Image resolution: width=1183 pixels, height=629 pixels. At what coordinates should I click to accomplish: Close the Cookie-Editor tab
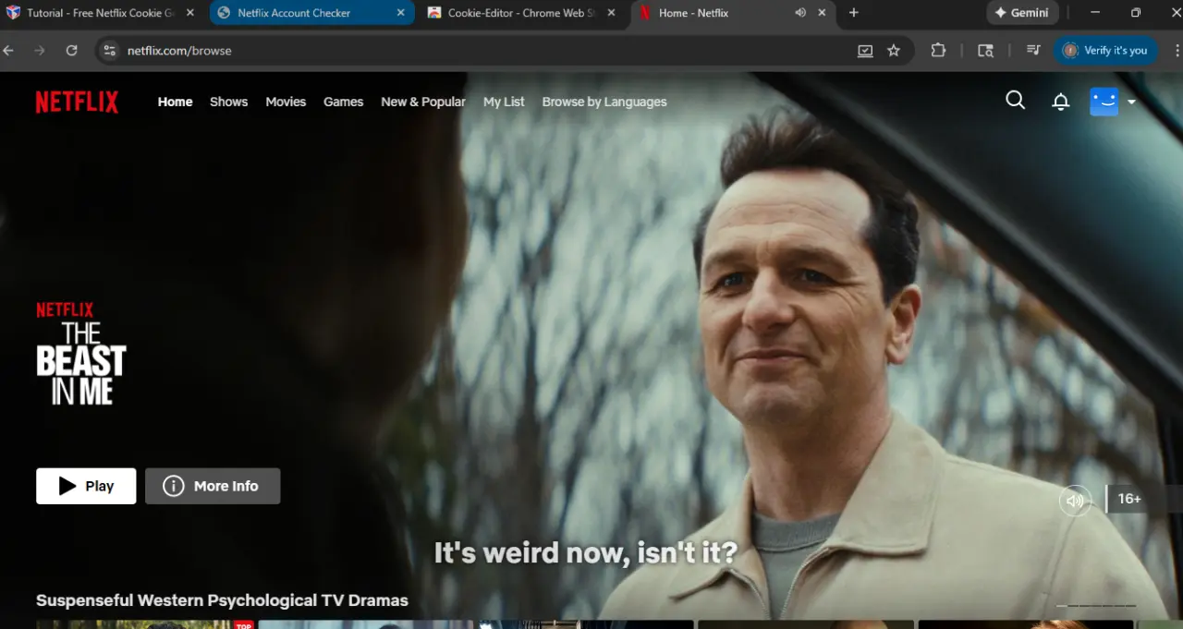tap(611, 13)
